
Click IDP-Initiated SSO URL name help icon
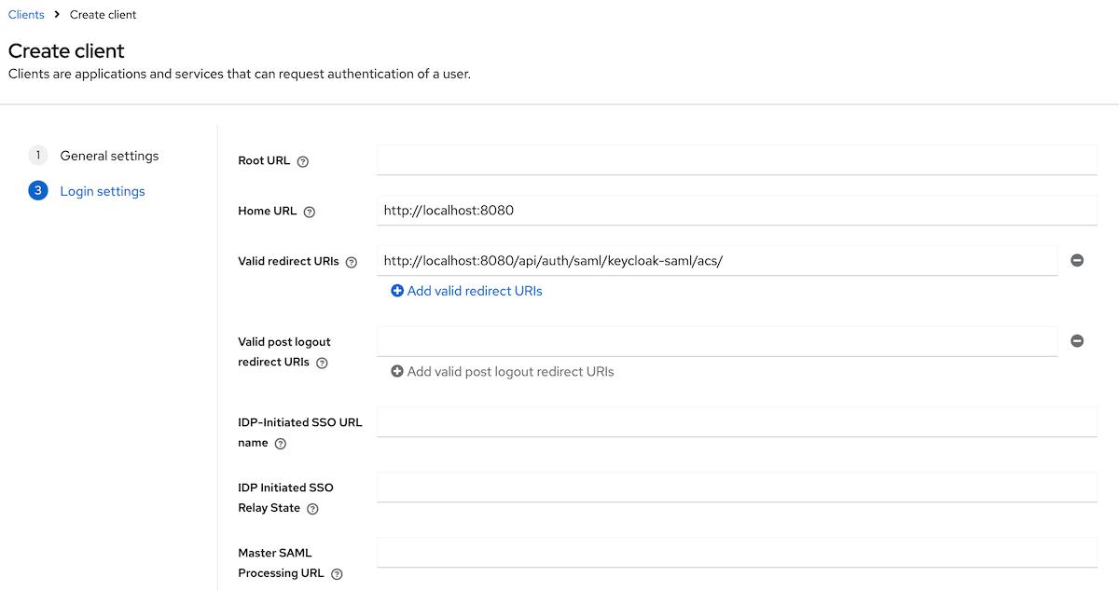(281, 444)
